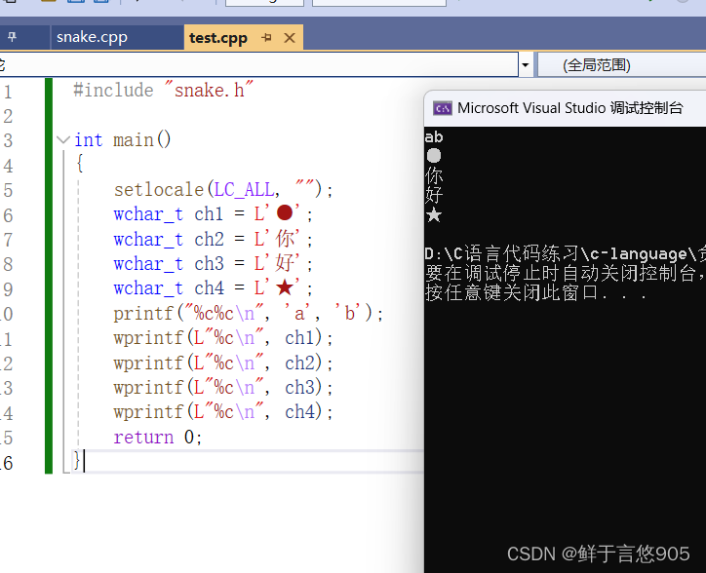Click the pin icon left of snake.cpp
The width and height of the screenshot is (706, 573).
(12, 38)
